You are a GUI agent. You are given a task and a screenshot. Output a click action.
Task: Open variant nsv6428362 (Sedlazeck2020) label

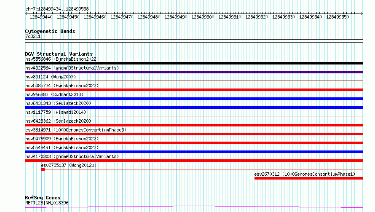(x=58, y=121)
